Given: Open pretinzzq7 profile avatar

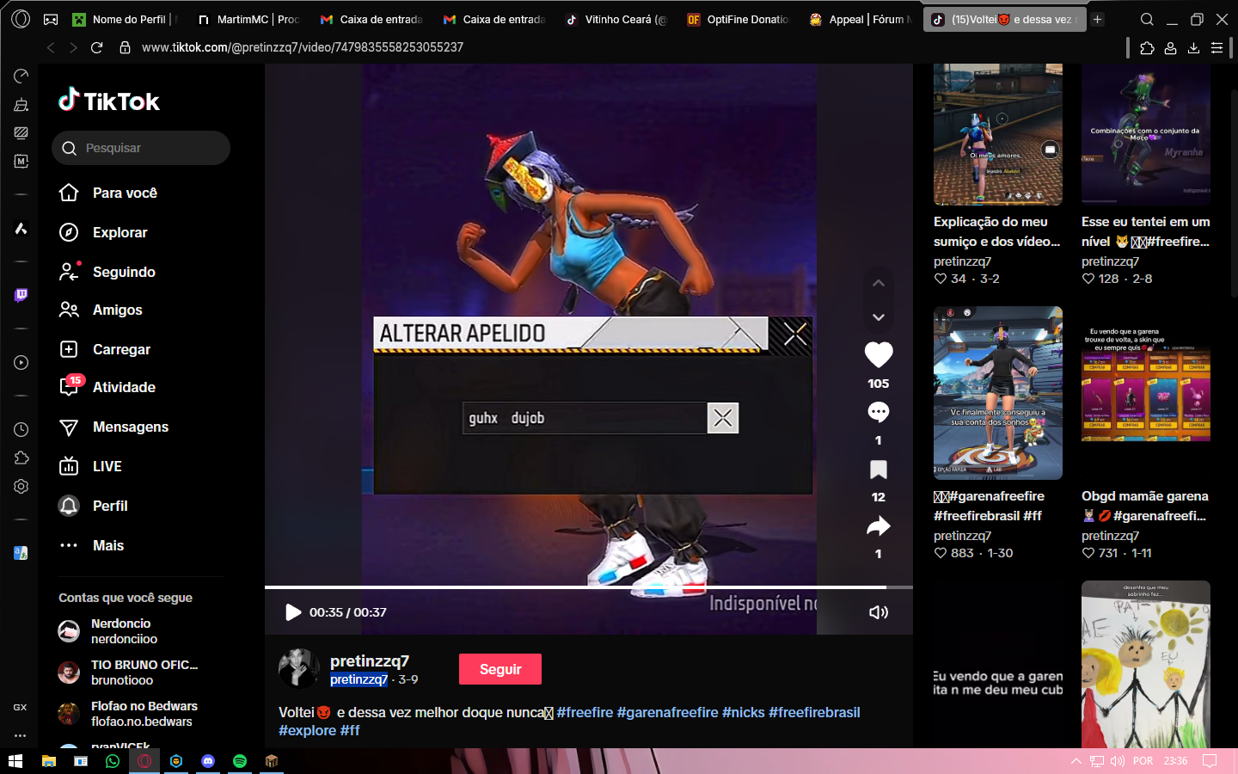Looking at the screenshot, I should click(298, 669).
